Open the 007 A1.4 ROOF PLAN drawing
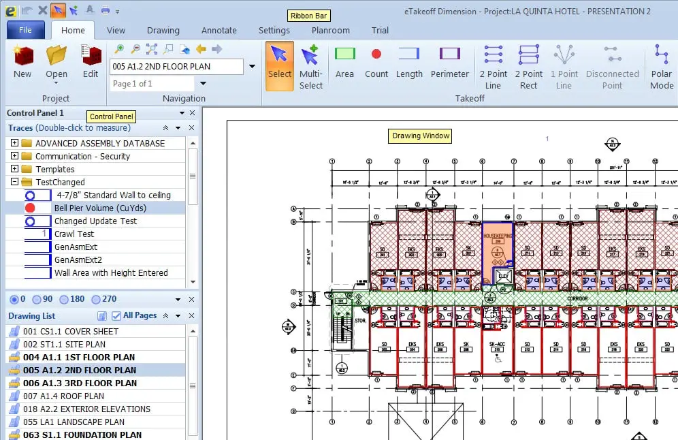678x440 pixels. pyautogui.click(x=63, y=396)
